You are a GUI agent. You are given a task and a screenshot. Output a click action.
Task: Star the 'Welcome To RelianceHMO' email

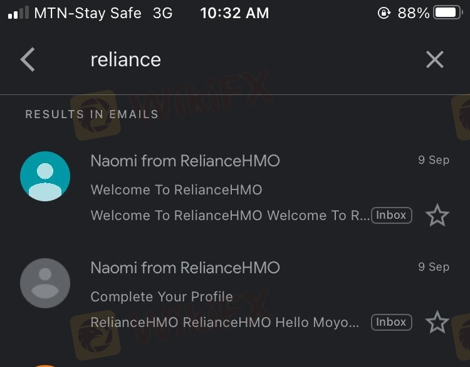coord(437,216)
